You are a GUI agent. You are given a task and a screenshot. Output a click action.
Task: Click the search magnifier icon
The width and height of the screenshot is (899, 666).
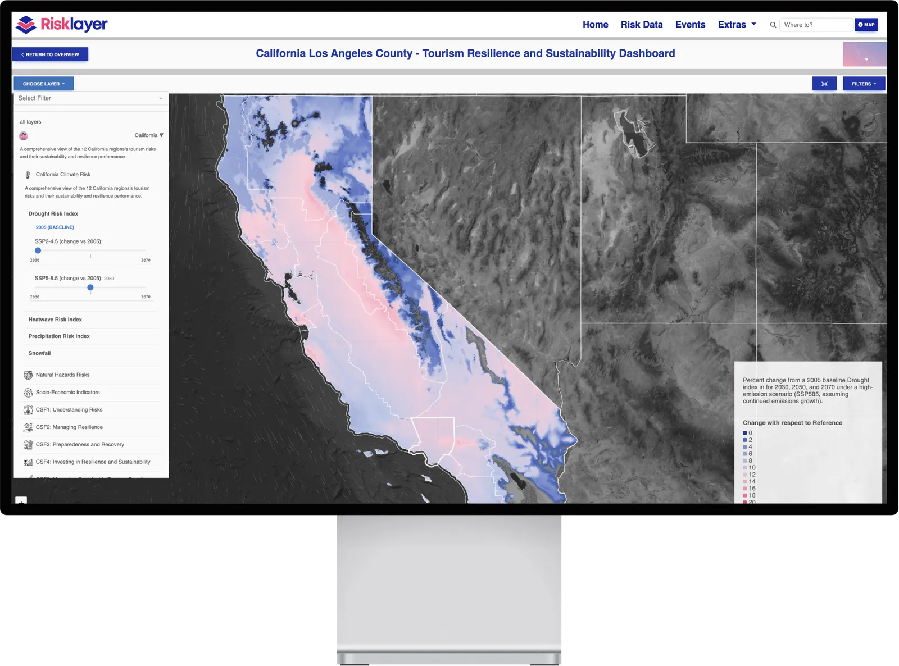pos(773,25)
